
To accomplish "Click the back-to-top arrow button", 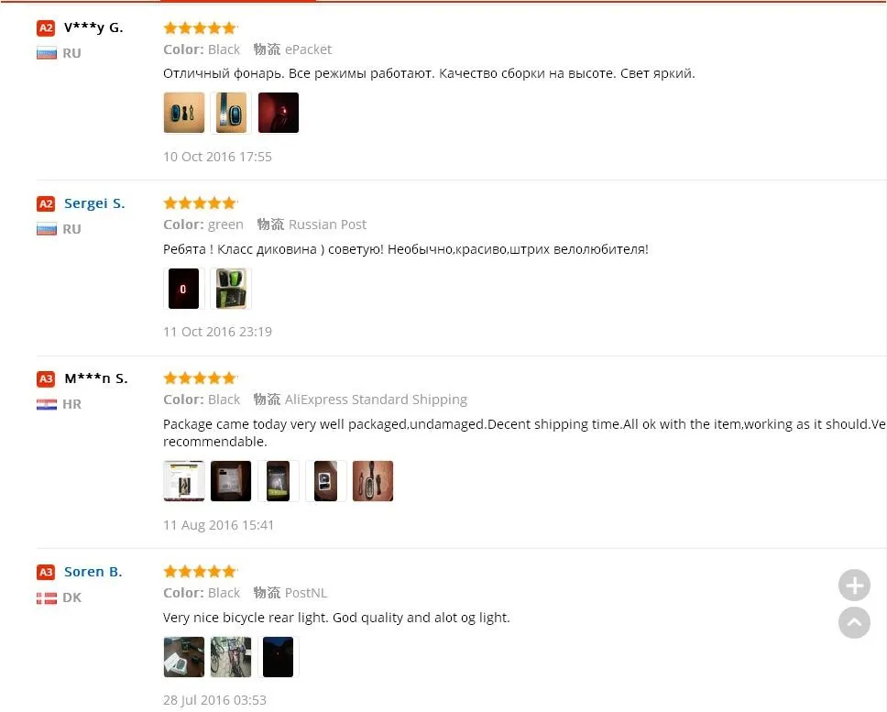I will click(x=854, y=622).
